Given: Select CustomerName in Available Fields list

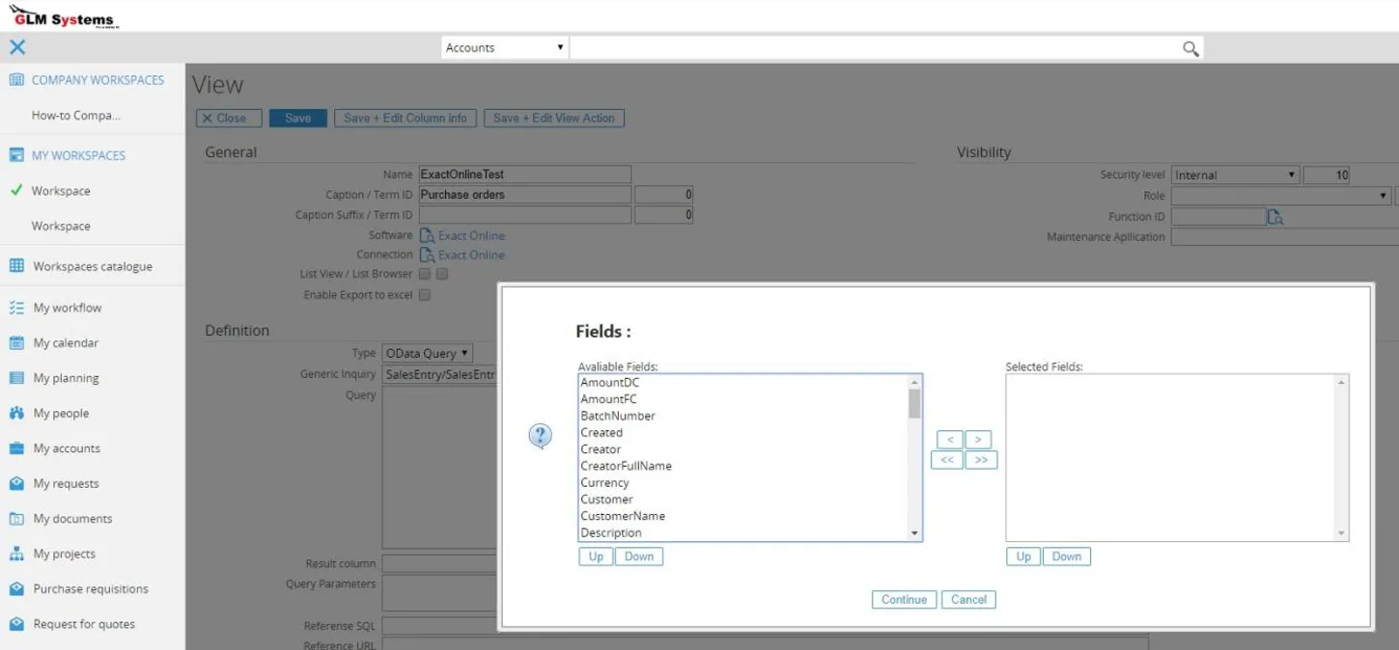Looking at the screenshot, I should pos(623,516).
